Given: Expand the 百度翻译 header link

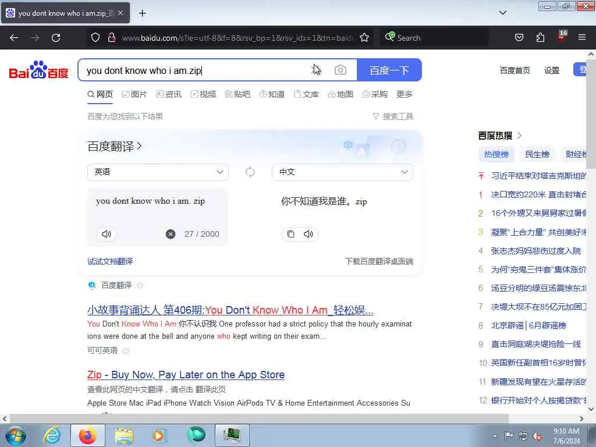Looking at the screenshot, I should [x=115, y=146].
